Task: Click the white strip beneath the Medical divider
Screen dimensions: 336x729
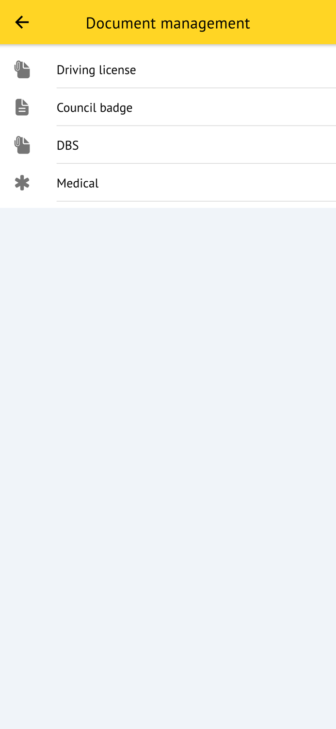Action: click(168, 205)
